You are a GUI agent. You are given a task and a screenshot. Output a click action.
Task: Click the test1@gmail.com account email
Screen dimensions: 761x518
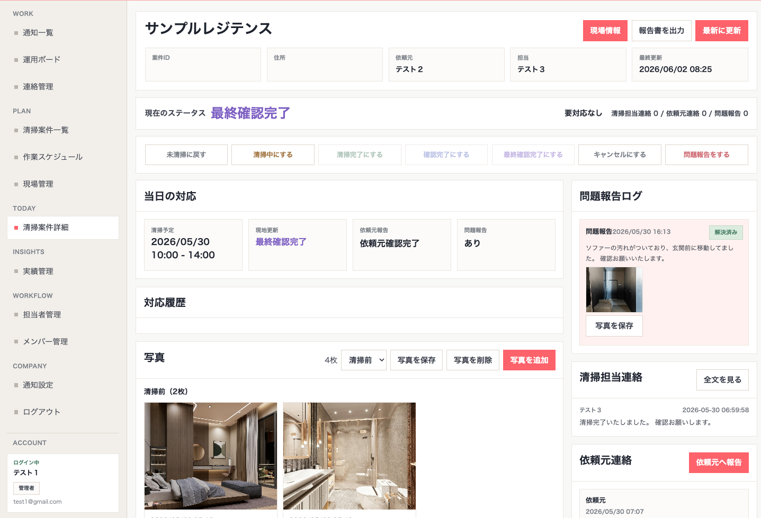tap(38, 502)
